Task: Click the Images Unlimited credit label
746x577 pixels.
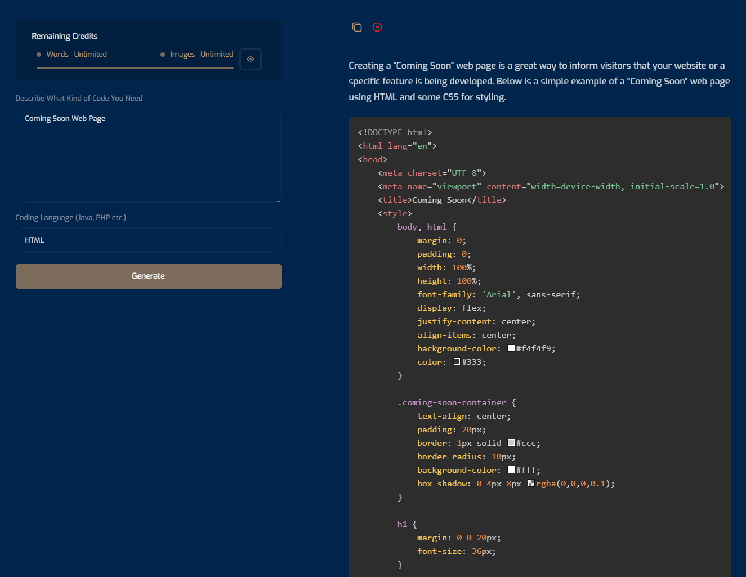Action: coord(202,55)
